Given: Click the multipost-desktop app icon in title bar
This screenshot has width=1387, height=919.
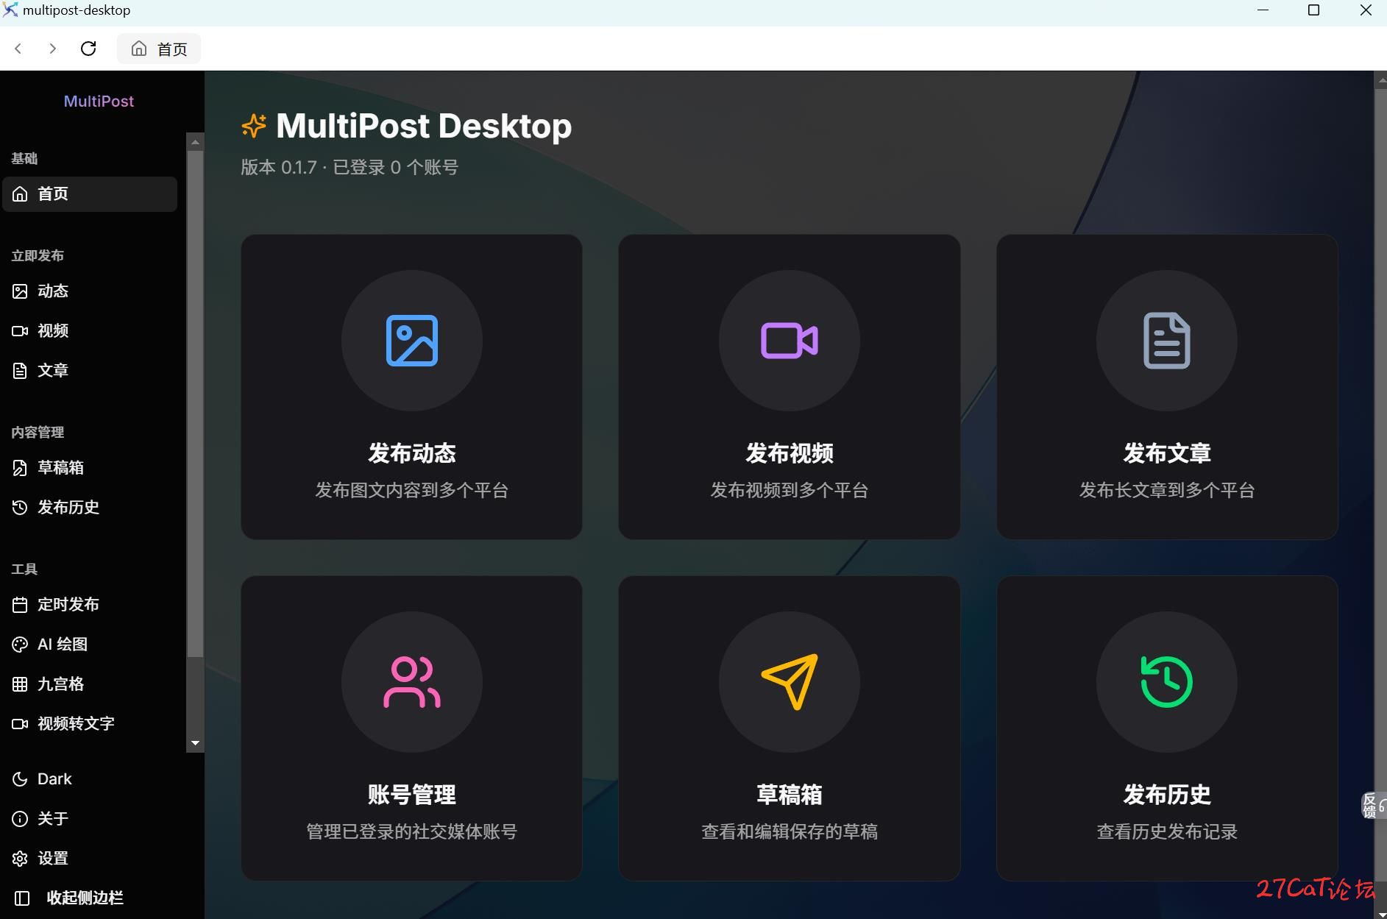Looking at the screenshot, I should [10, 10].
